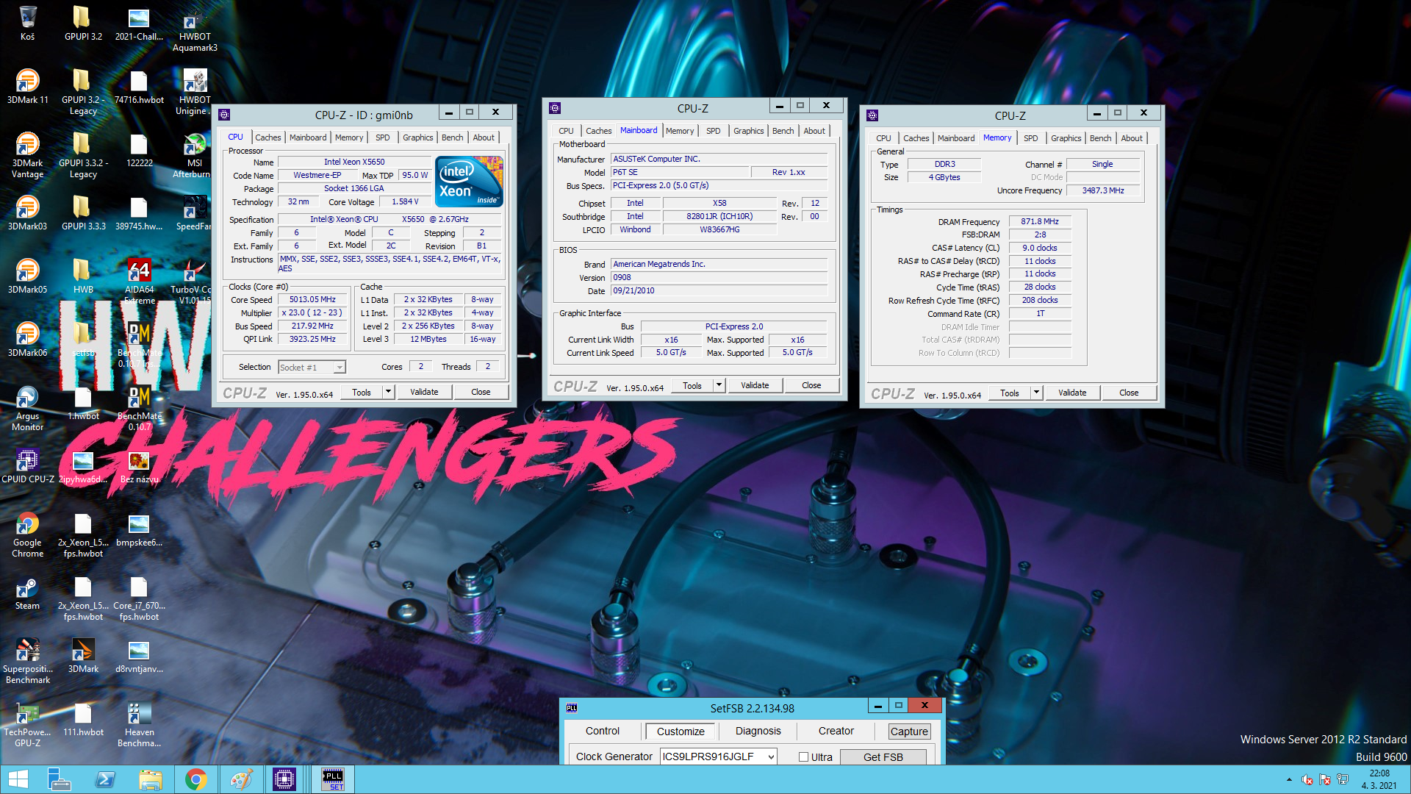Open Creator tab in SetFSB

click(836, 731)
